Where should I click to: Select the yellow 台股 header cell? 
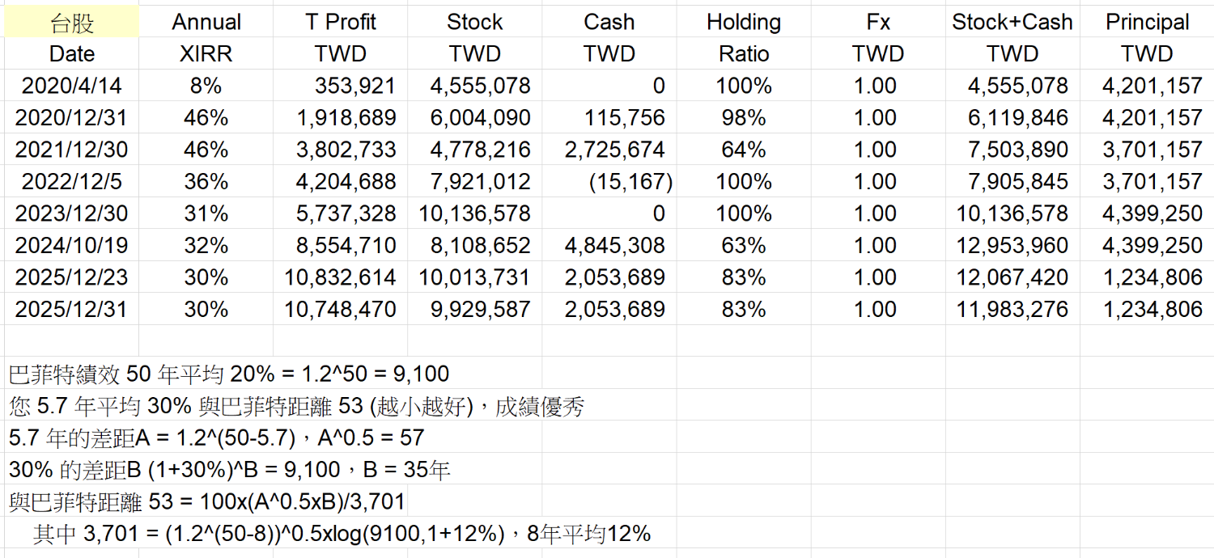coord(72,23)
